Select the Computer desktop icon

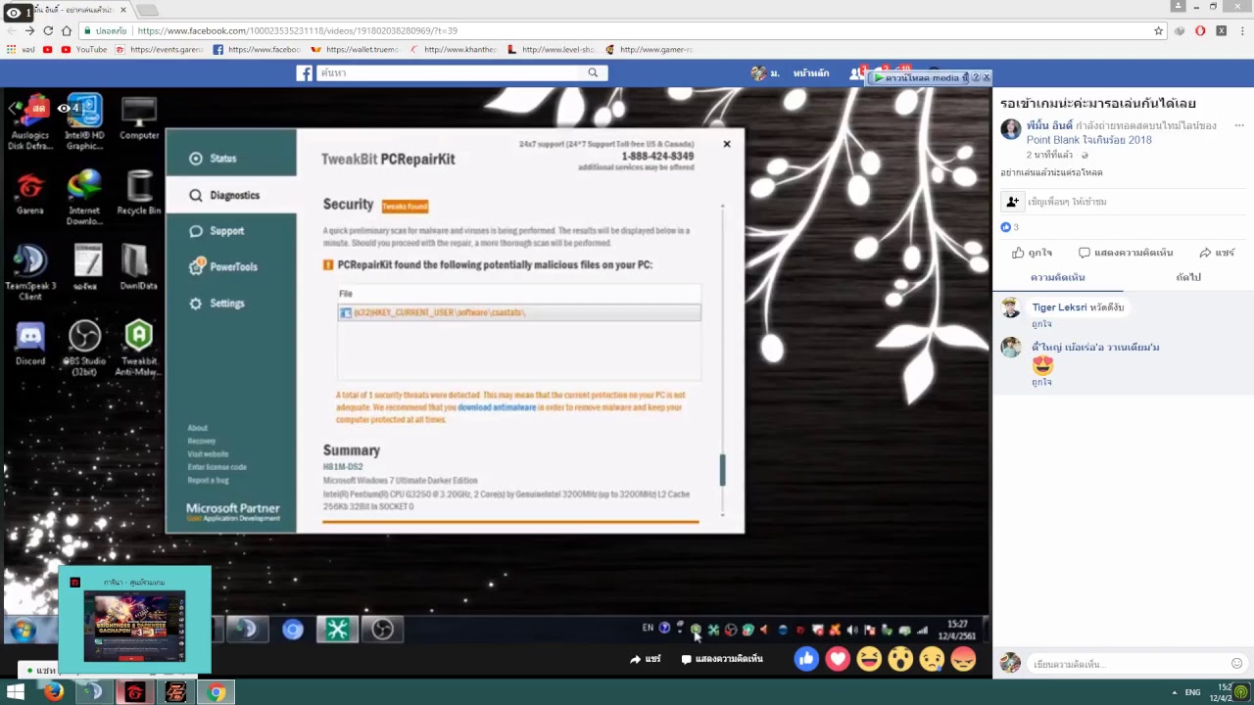point(139,118)
